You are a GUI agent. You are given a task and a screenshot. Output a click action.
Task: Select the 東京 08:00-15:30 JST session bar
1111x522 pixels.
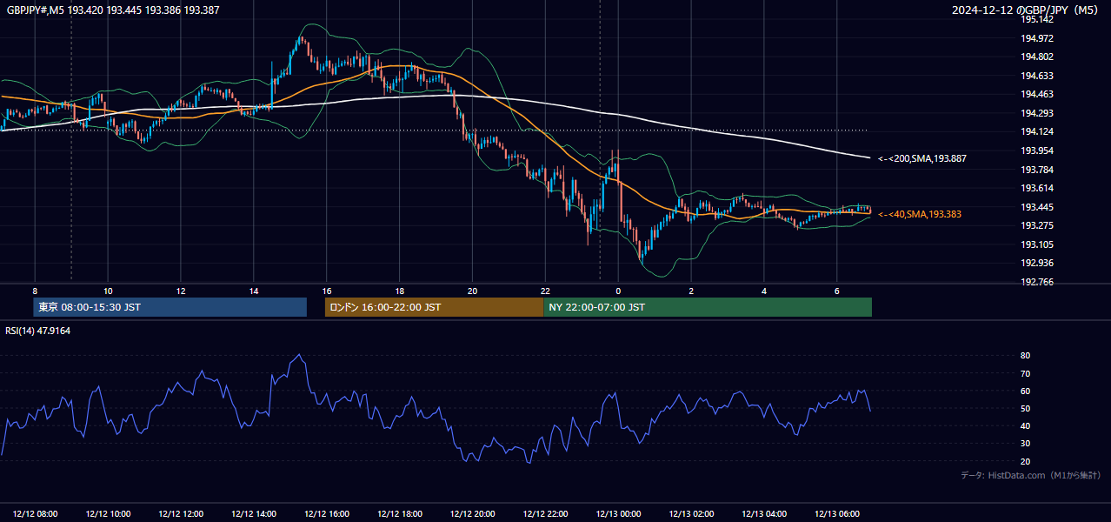[x=170, y=307]
